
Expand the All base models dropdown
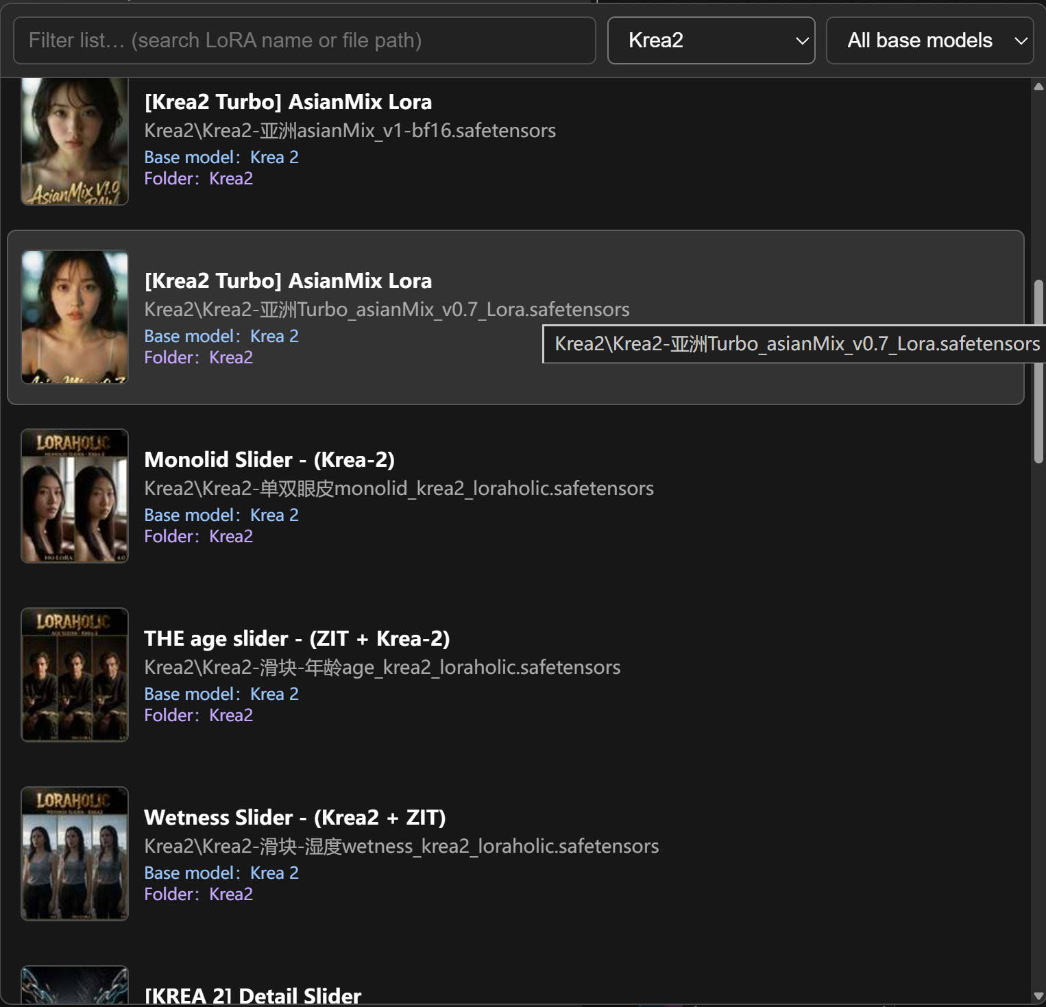click(929, 40)
